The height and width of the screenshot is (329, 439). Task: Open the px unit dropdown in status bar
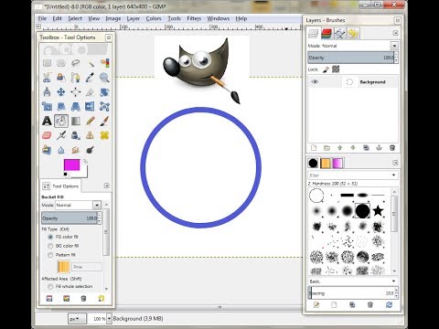77,319
